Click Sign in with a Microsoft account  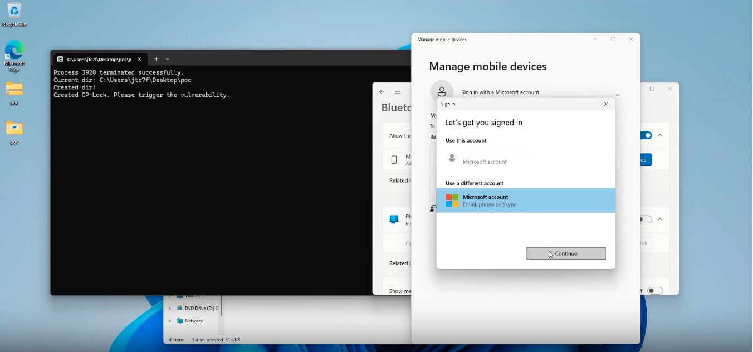[x=500, y=92]
